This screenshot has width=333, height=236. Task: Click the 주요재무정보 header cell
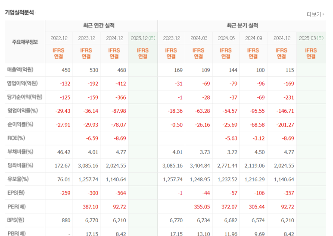(x=25, y=42)
